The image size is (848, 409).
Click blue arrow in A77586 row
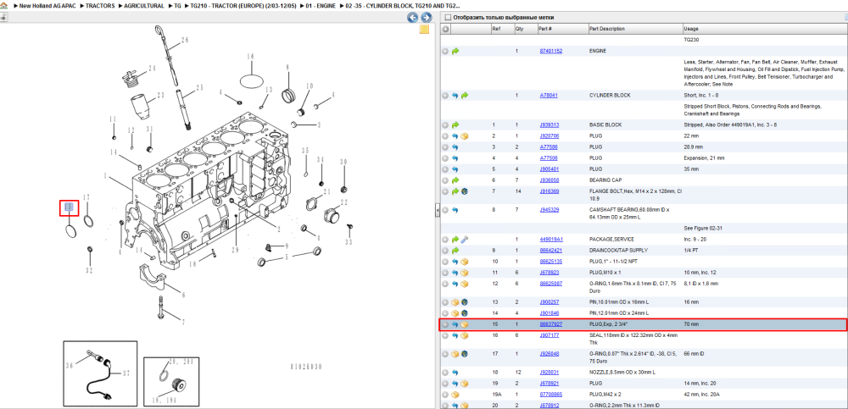pos(455,147)
